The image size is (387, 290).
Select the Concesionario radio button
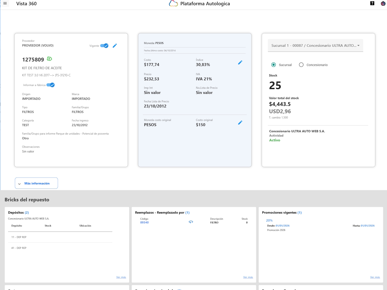301,65
